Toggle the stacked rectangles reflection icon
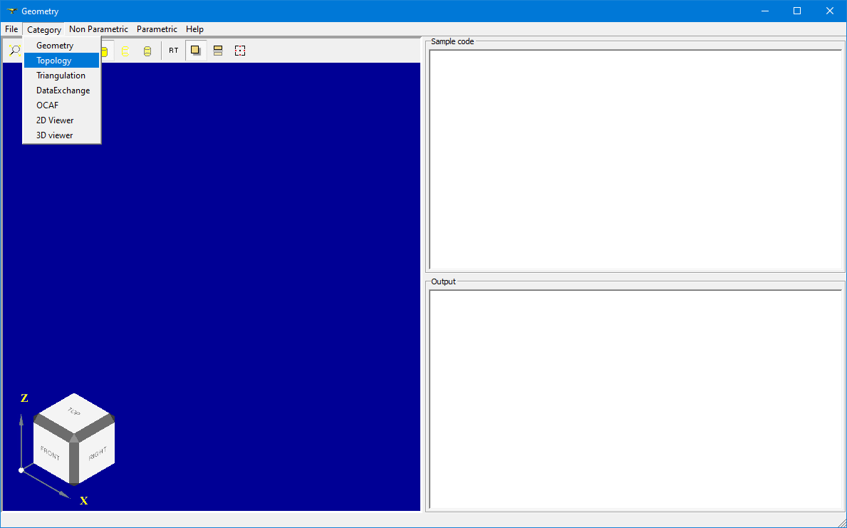 (218, 51)
